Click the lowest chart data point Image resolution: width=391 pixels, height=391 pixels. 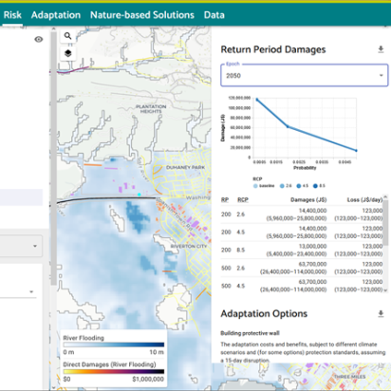click(356, 151)
